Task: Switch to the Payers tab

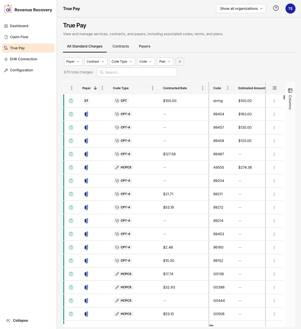Action: tap(144, 46)
